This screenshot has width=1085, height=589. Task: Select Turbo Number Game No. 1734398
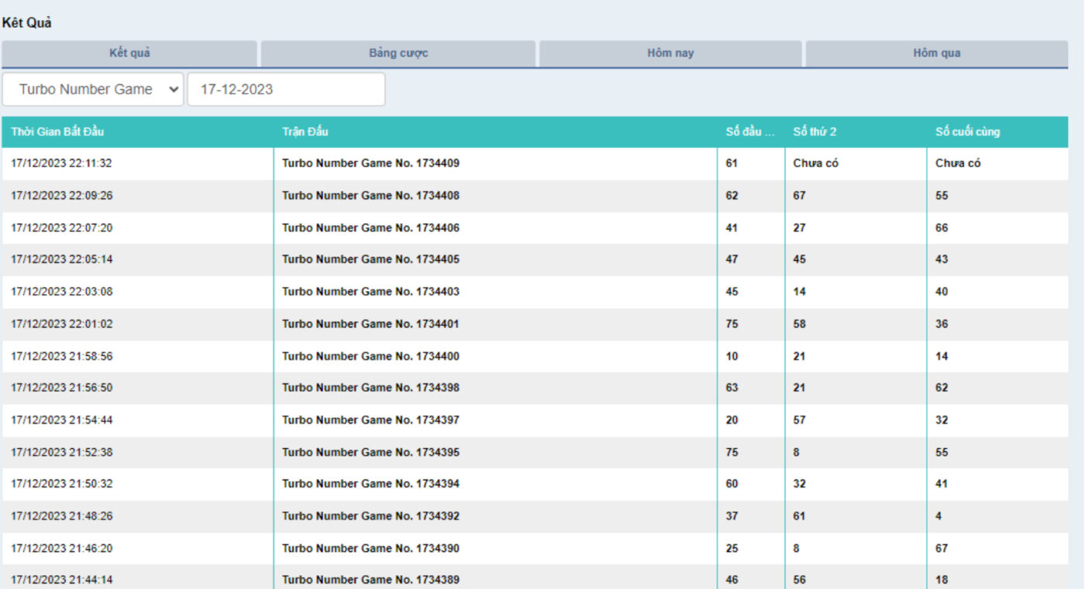pyautogui.click(x=370, y=388)
